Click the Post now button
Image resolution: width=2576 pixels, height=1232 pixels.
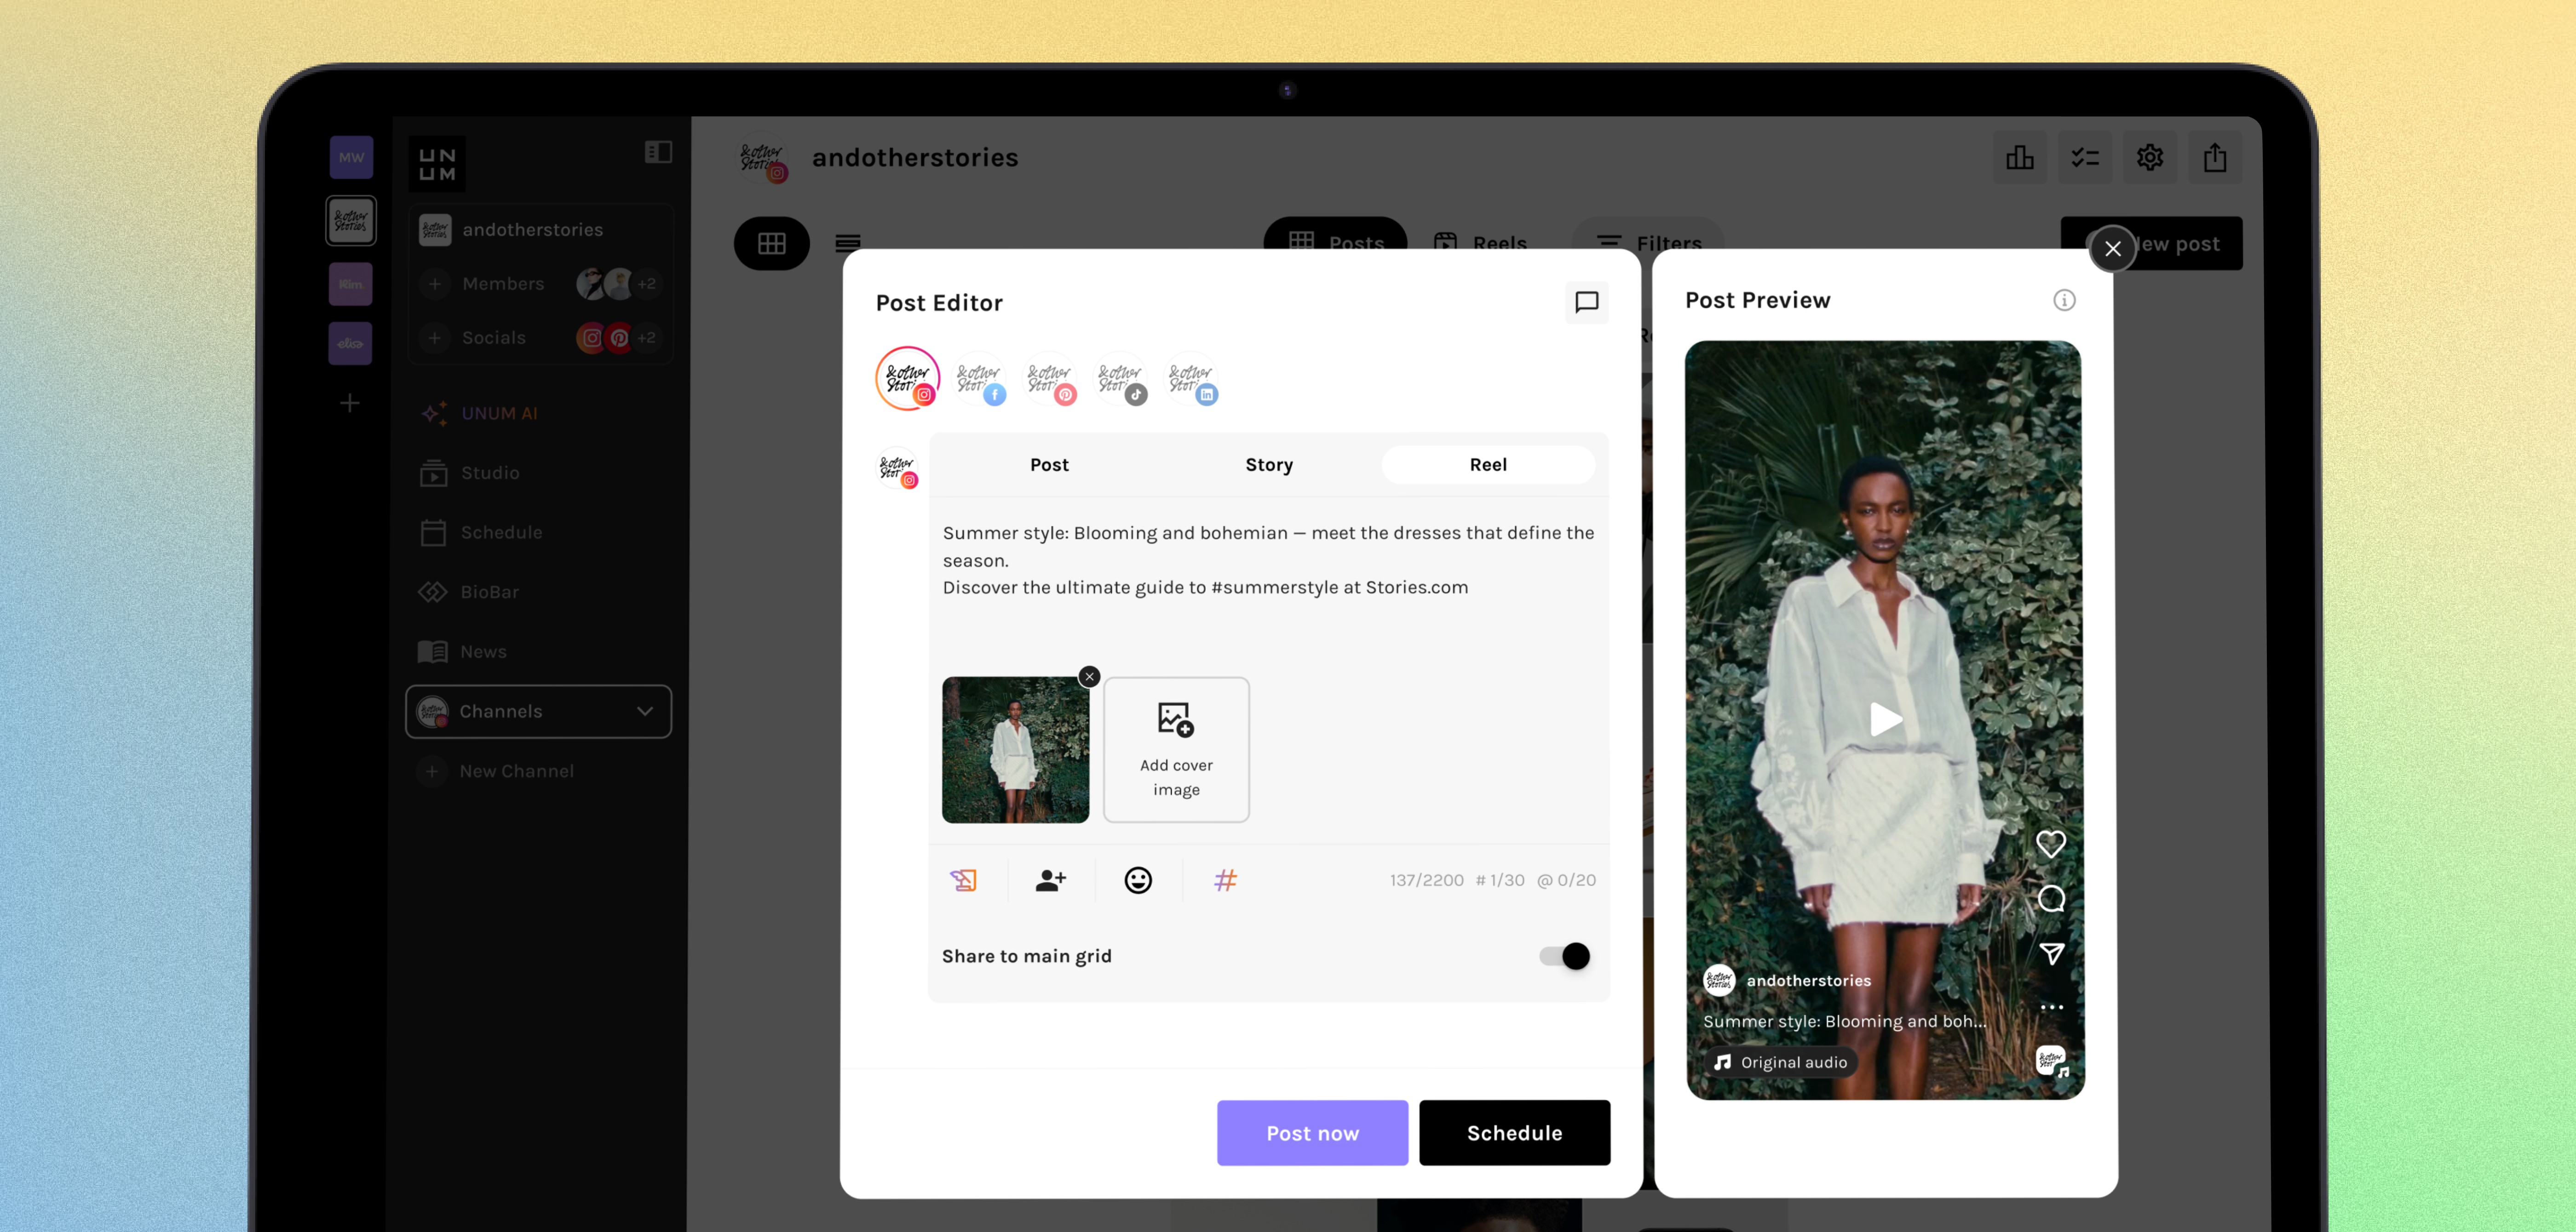tap(1312, 1133)
